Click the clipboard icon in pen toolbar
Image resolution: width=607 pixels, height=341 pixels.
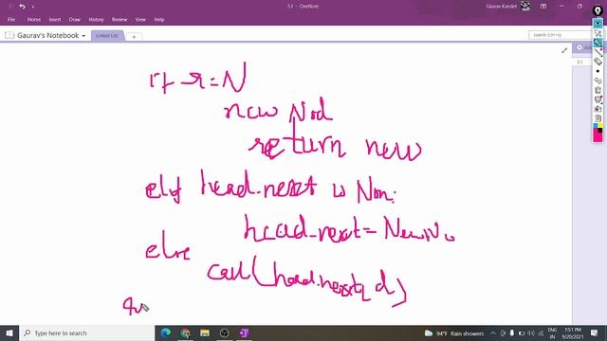[x=598, y=118]
